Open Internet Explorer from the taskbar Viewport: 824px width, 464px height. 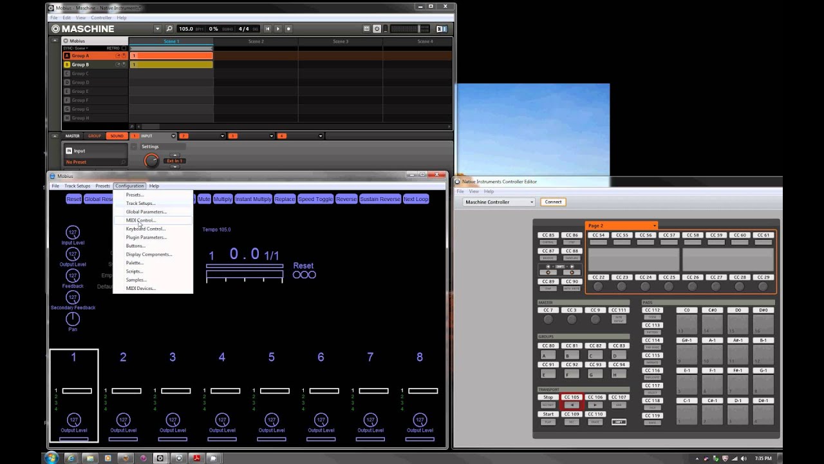71,458
